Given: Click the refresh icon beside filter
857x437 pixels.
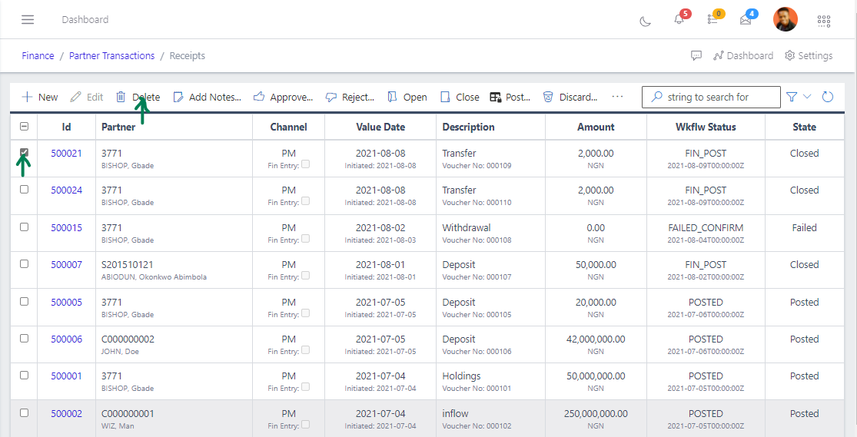Looking at the screenshot, I should [828, 97].
